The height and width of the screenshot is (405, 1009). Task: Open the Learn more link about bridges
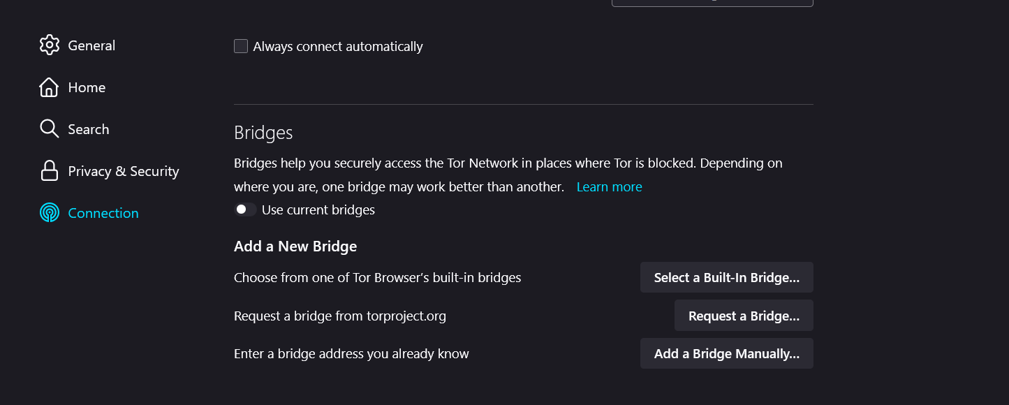pos(609,187)
